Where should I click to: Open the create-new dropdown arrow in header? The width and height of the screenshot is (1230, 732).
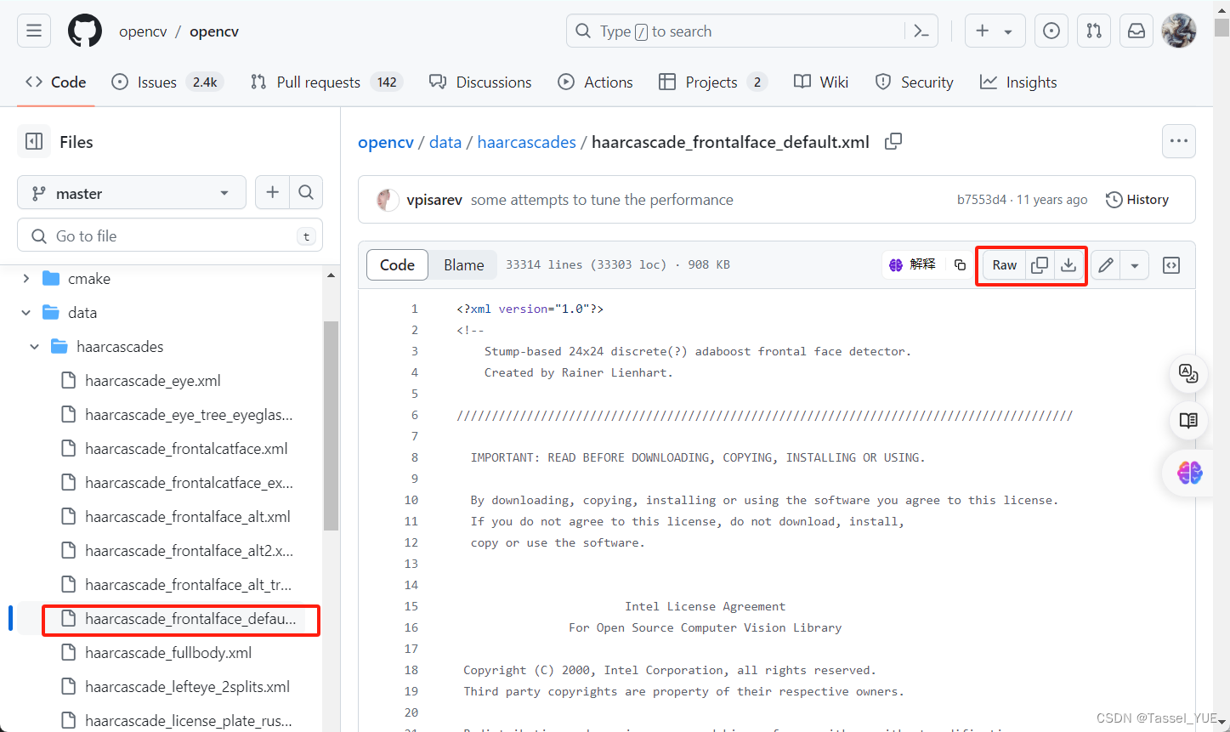(1008, 31)
